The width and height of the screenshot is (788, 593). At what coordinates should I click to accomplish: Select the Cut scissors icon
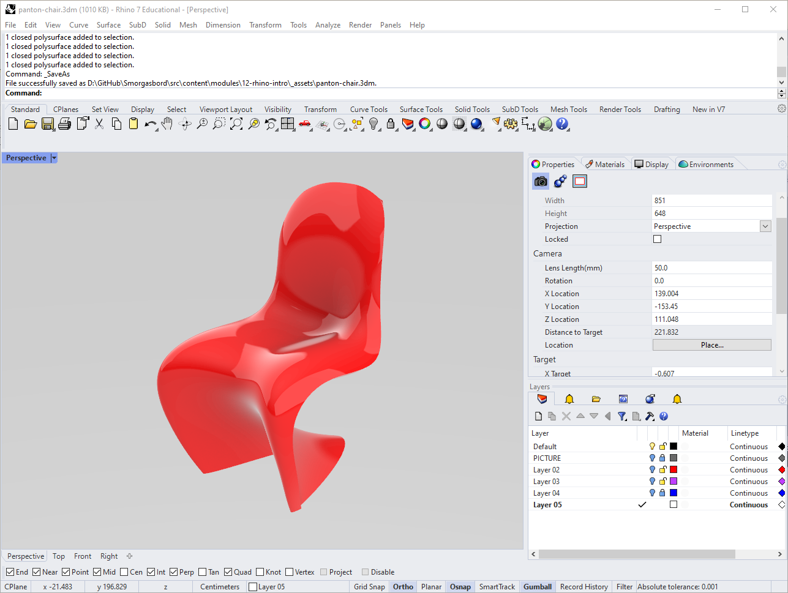(99, 124)
